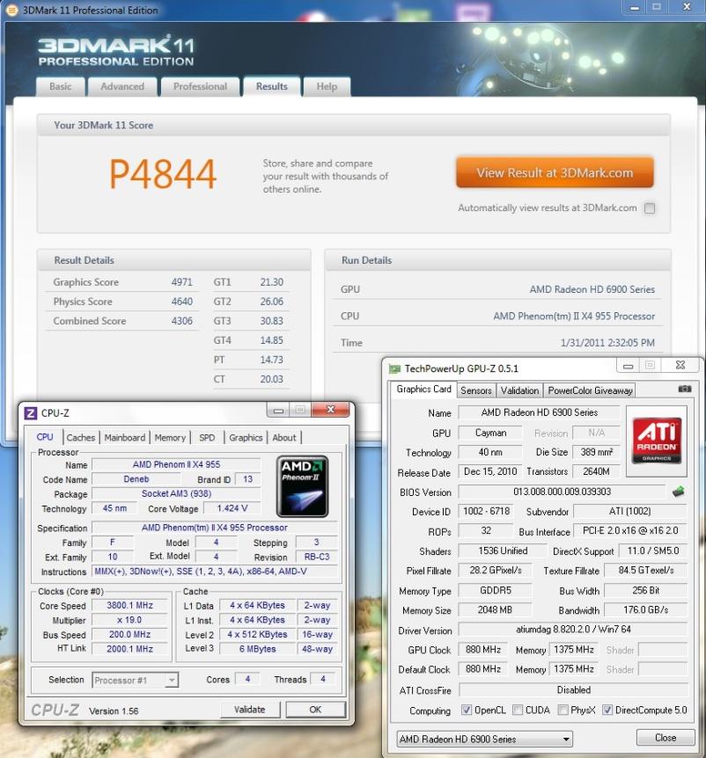
Task: Minimize the GPU-Z window
Action: click(x=628, y=366)
